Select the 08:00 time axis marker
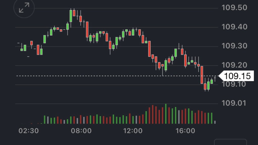 pyautogui.click(x=81, y=131)
